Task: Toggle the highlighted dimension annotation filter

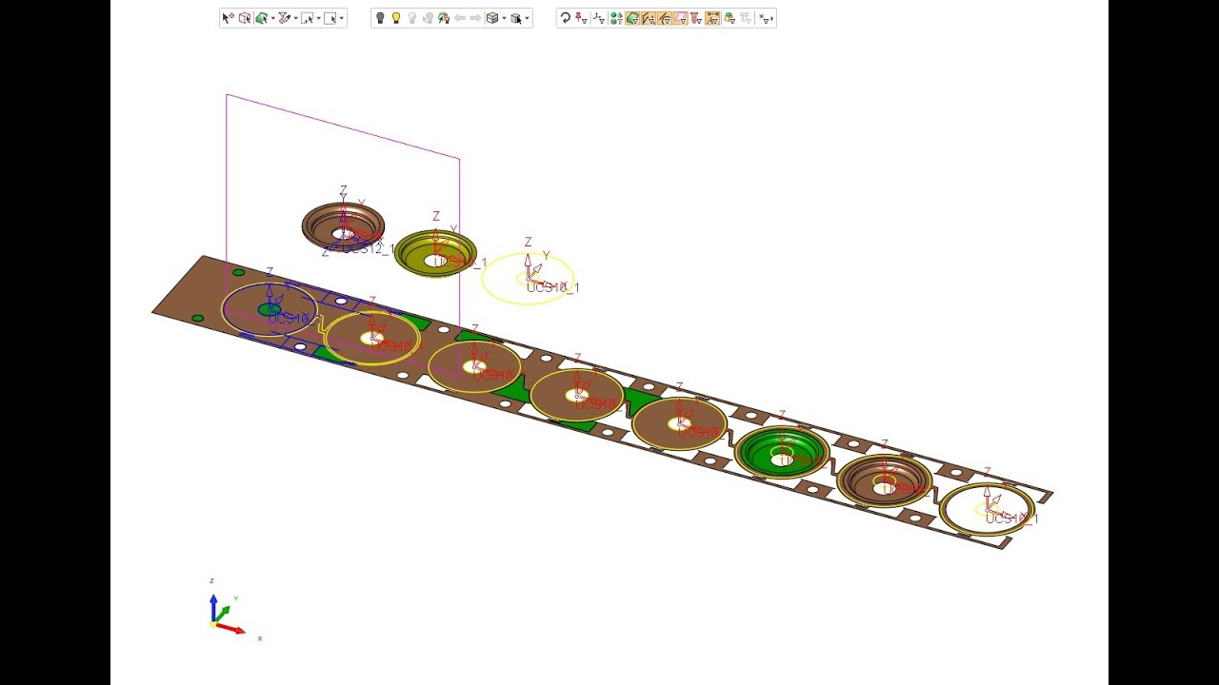Action: (x=712, y=18)
